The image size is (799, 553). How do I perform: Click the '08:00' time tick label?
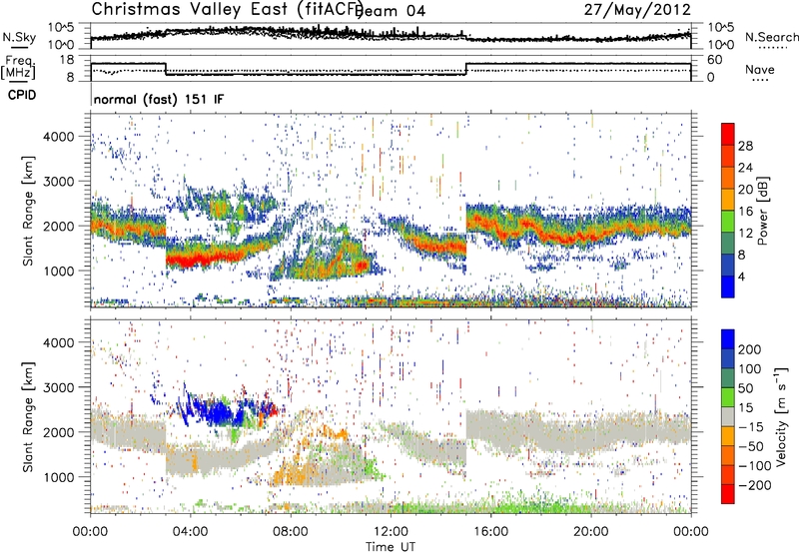coord(291,532)
